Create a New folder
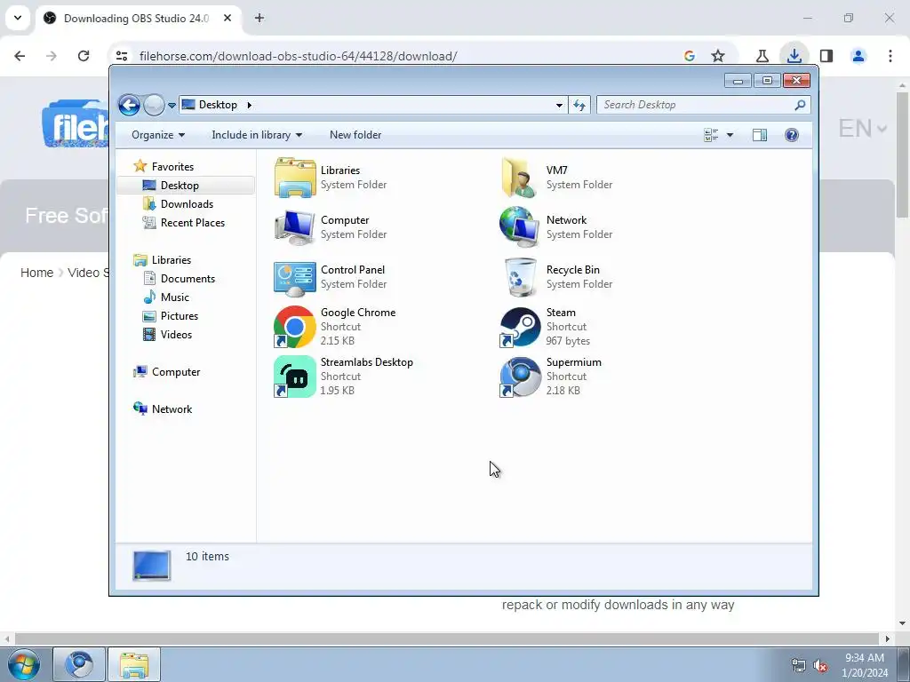The width and height of the screenshot is (910, 682). [x=355, y=135]
